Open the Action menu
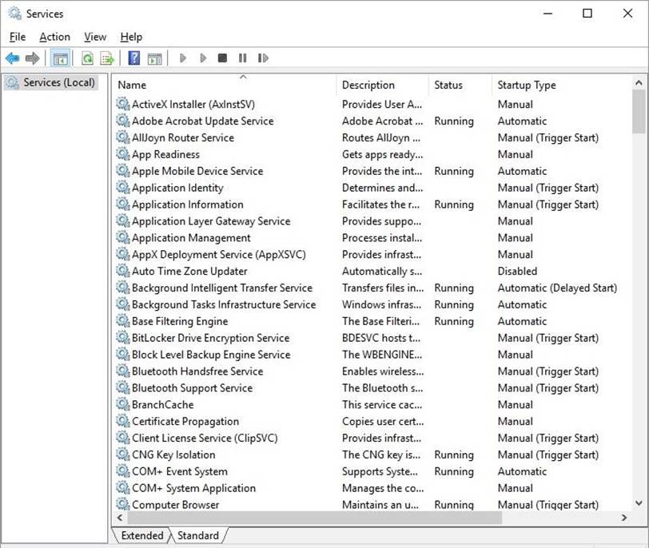 pos(54,37)
